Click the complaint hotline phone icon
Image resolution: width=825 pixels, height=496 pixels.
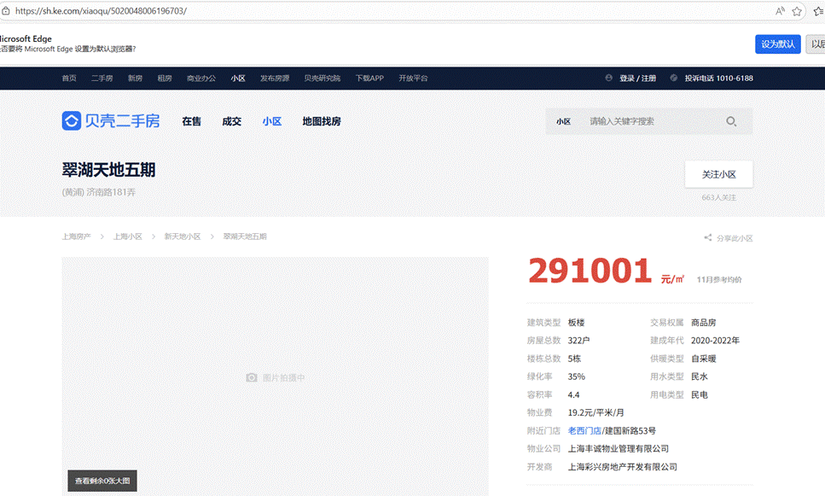point(674,78)
